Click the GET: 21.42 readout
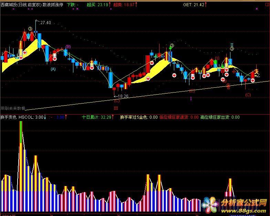This screenshot has width=270, height=216. (x=195, y=5)
